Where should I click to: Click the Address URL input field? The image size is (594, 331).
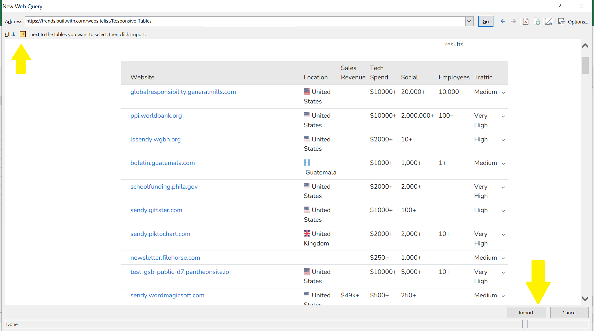tap(245, 21)
